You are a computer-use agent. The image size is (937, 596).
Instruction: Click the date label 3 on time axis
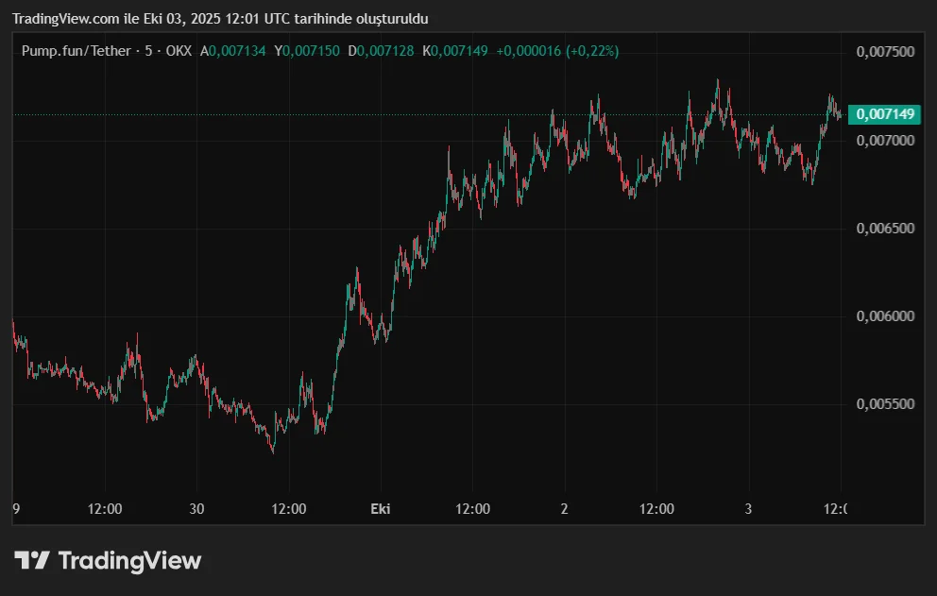[x=748, y=509]
